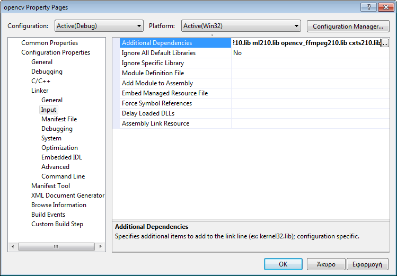Select the Add Module to Assembly property
This screenshot has width=397, height=276.
point(175,83)
